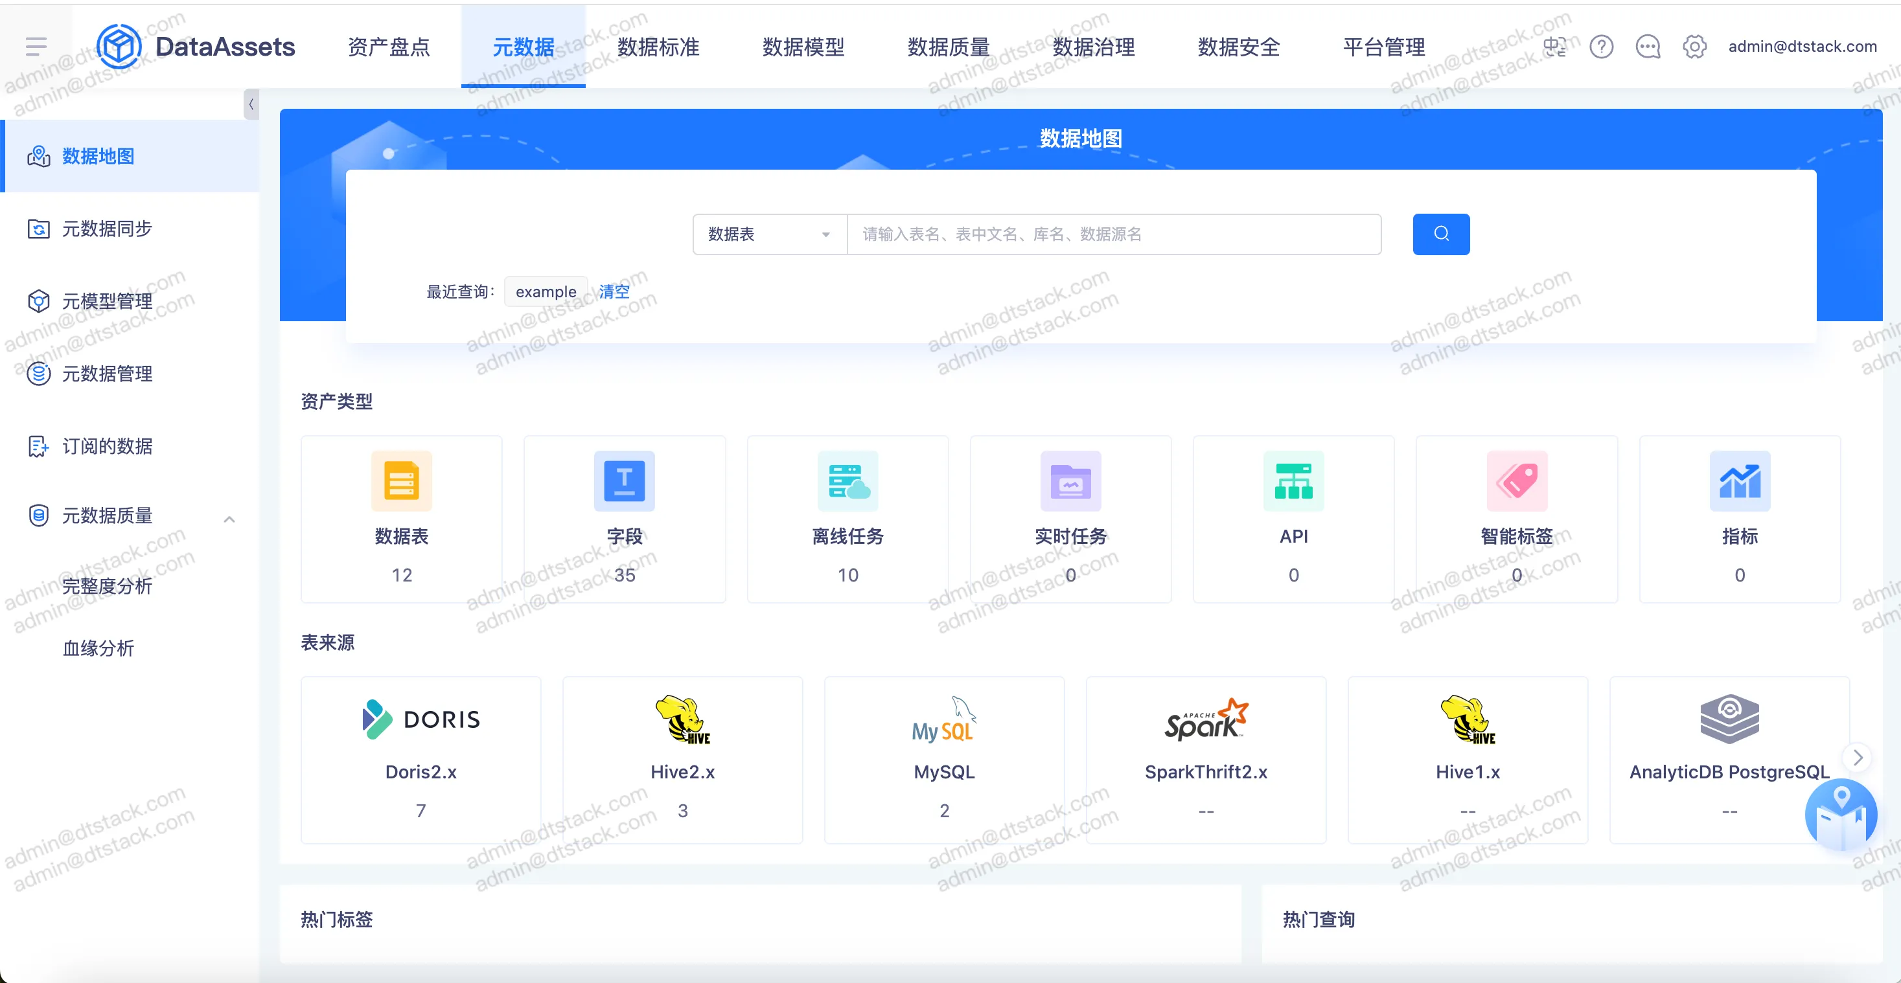Open the help question mark icon
This screenshot has height=983, width=1901.
coord(1600,47)
